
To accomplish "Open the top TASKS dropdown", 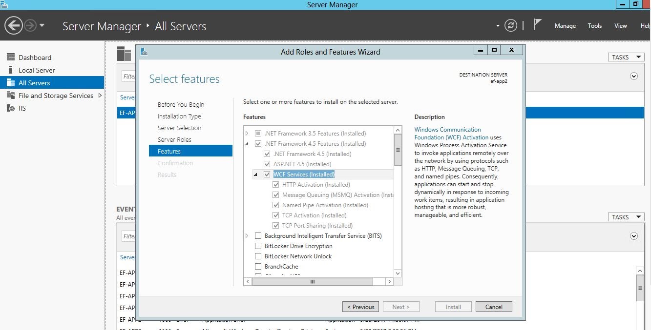I will pos(626,57).
